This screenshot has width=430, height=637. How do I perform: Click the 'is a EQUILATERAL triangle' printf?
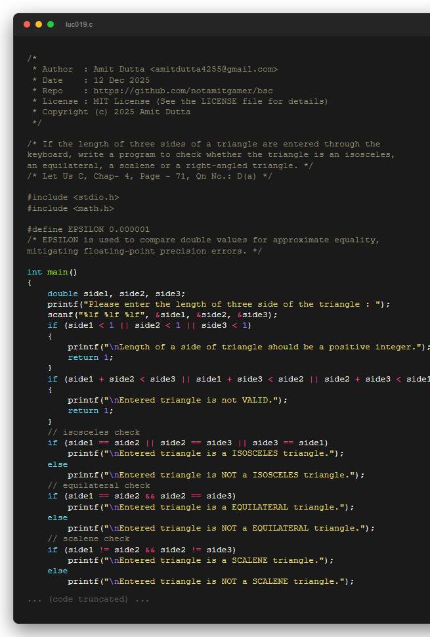click(x=211, y=506)
